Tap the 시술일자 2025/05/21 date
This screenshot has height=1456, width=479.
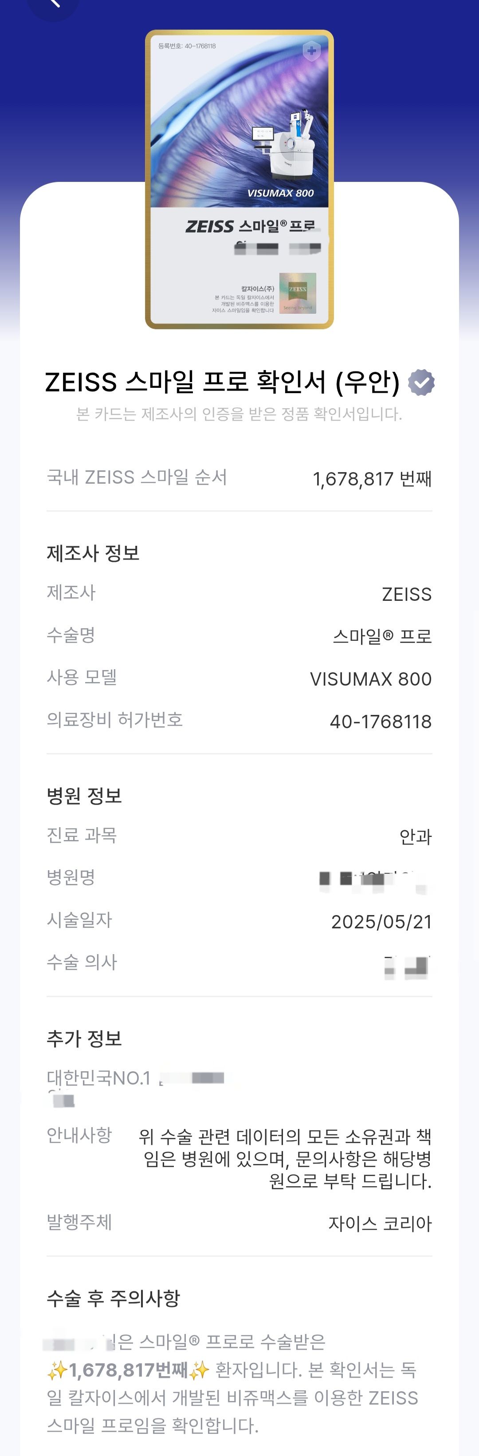coord(381,921)
